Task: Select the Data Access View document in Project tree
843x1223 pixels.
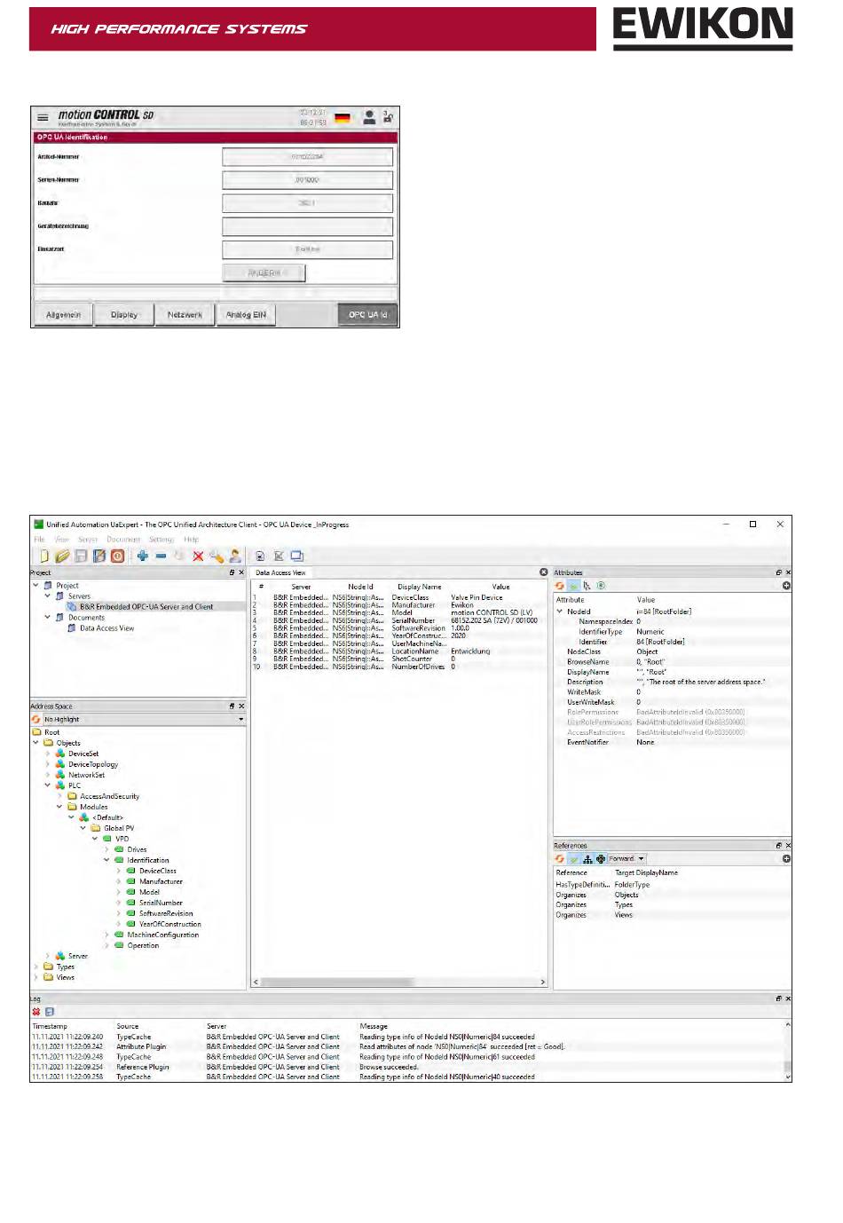Action: (106, 628)
